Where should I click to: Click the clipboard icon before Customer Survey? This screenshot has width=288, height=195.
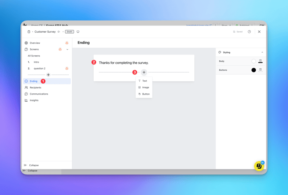coord(29,32)
